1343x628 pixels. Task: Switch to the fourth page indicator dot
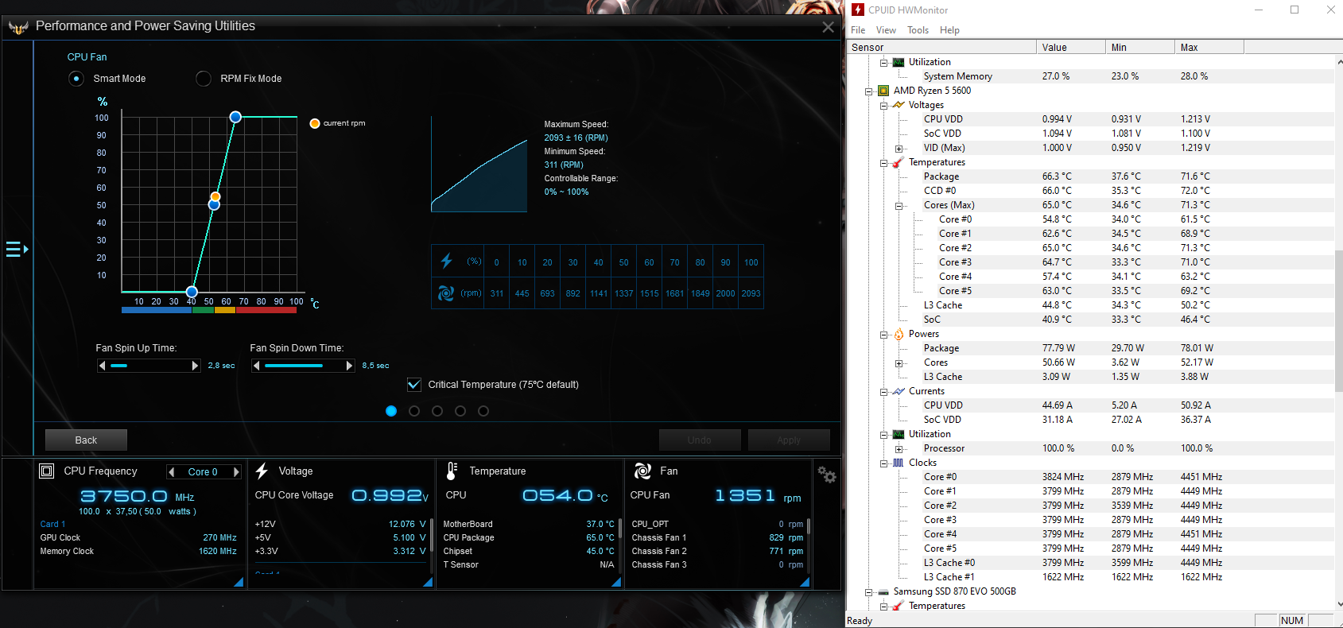click(460, 411)
